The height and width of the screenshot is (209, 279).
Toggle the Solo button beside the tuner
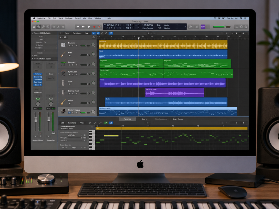tap(197, 27)
